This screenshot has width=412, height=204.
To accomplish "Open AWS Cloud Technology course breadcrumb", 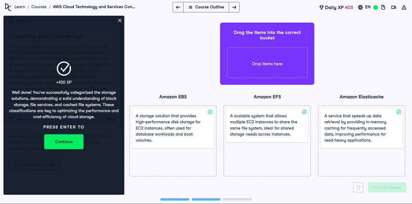I will pos(94,7).
